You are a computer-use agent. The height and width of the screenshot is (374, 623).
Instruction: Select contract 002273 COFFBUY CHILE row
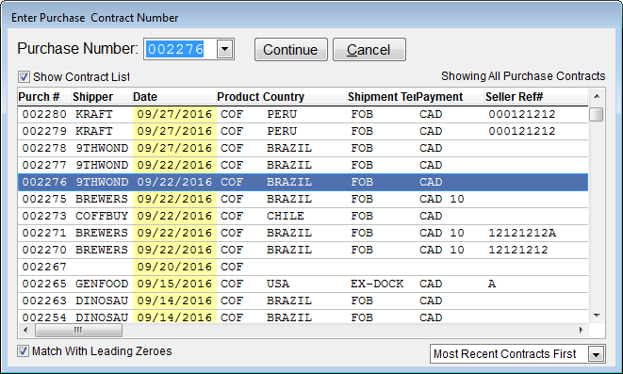303,216
